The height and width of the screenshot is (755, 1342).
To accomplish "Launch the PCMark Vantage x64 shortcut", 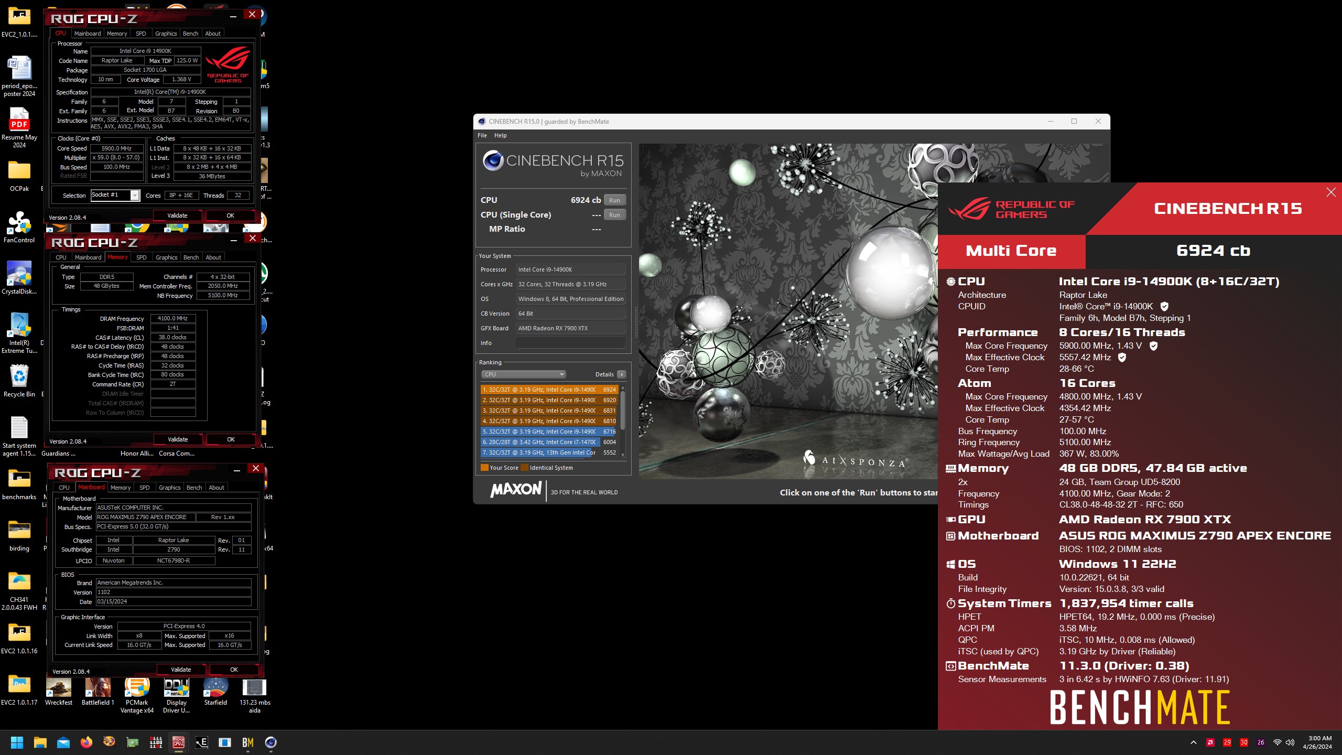I will [137, 695].
